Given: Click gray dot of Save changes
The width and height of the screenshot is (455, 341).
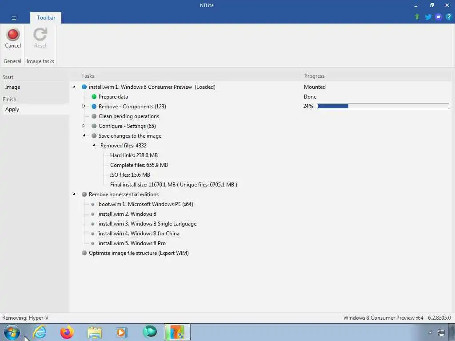Looking at the screenshot, I should coord(94,136).
